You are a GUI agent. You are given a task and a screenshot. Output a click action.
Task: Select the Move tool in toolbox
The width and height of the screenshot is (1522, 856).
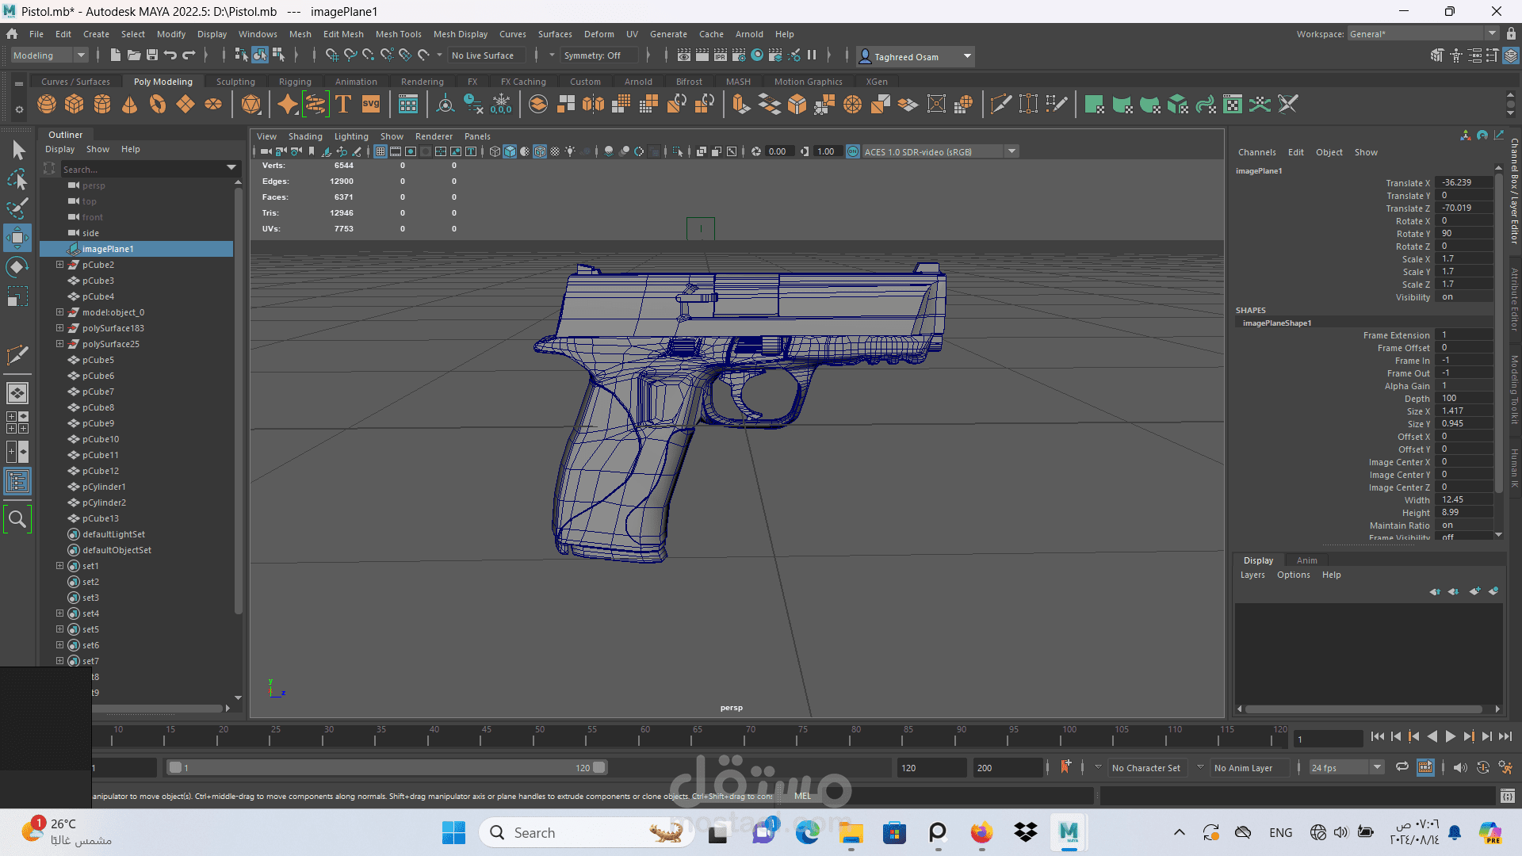coord(17,238)
